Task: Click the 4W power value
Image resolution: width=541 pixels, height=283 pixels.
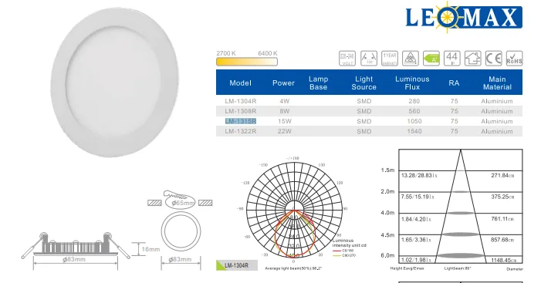Action: coord(284,101)
